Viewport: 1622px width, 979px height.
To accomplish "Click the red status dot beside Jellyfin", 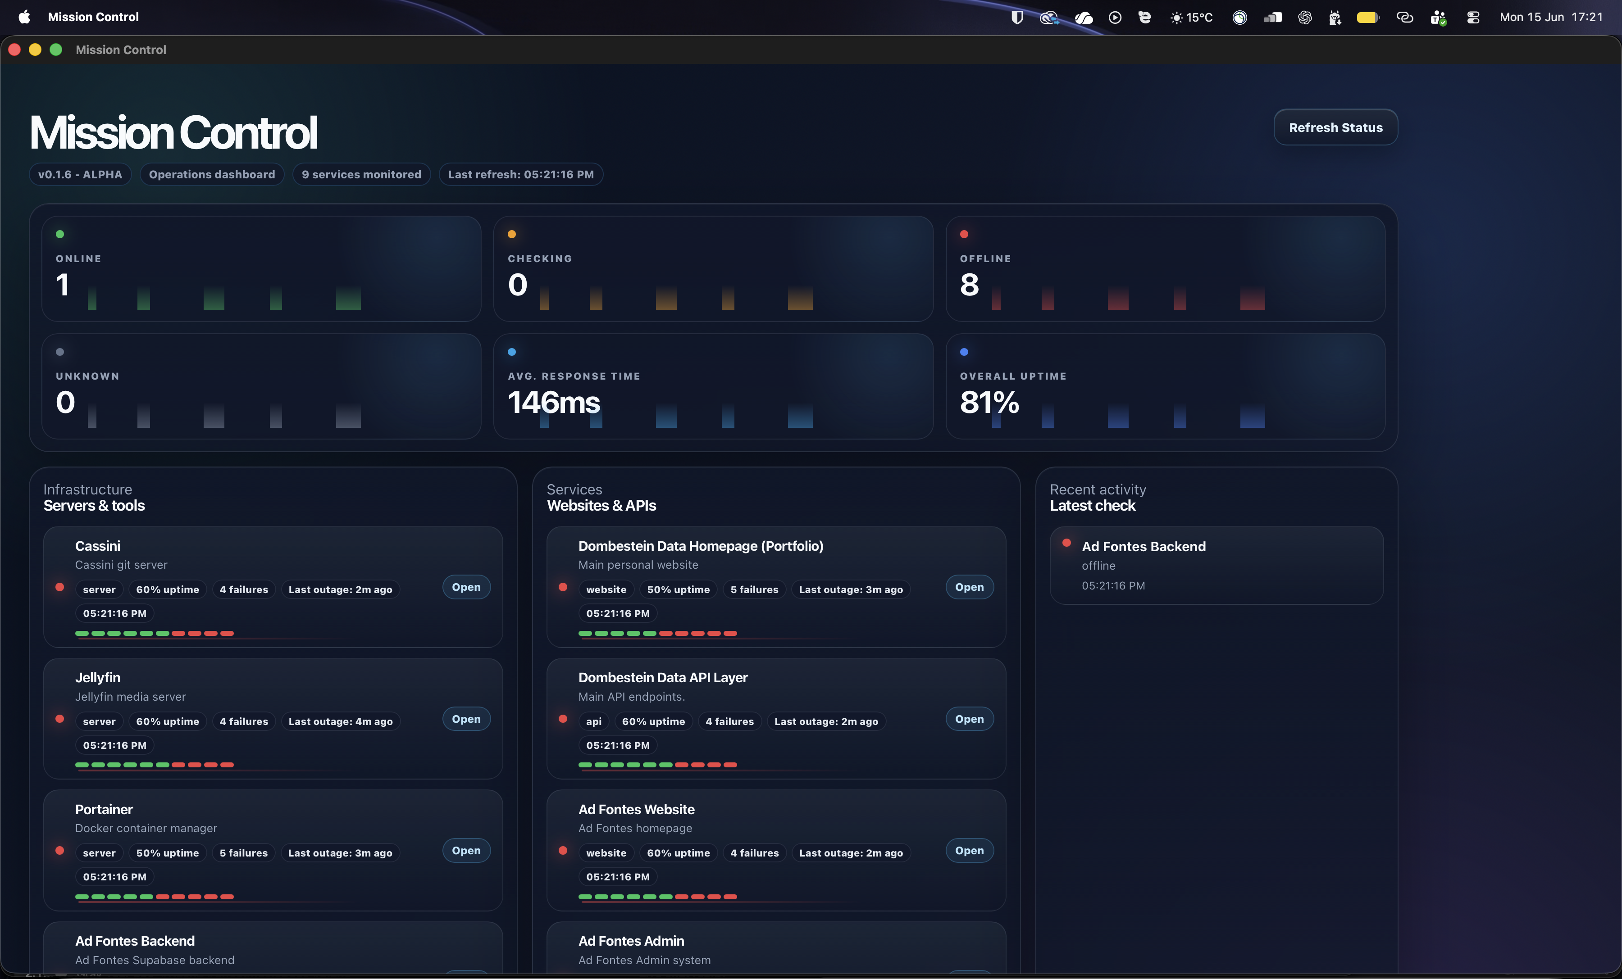I will pyautogui.click(x=60, y=718).
